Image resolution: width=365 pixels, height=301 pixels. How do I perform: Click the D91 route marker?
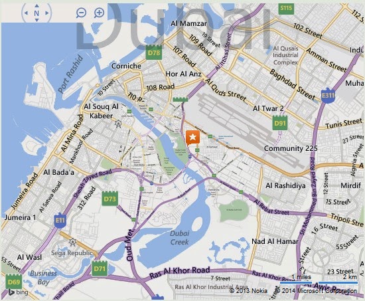point(280,122)
